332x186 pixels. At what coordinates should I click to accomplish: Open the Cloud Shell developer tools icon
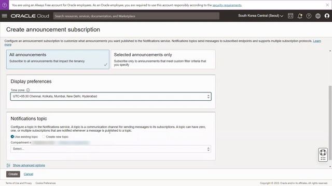pyautogui.click(x=290, y=16)
